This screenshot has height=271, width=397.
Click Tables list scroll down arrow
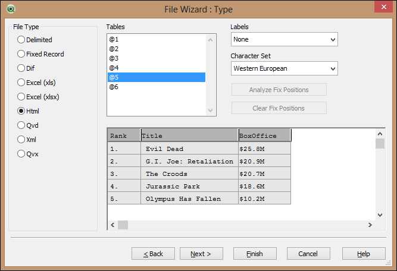tap(210, 111)
